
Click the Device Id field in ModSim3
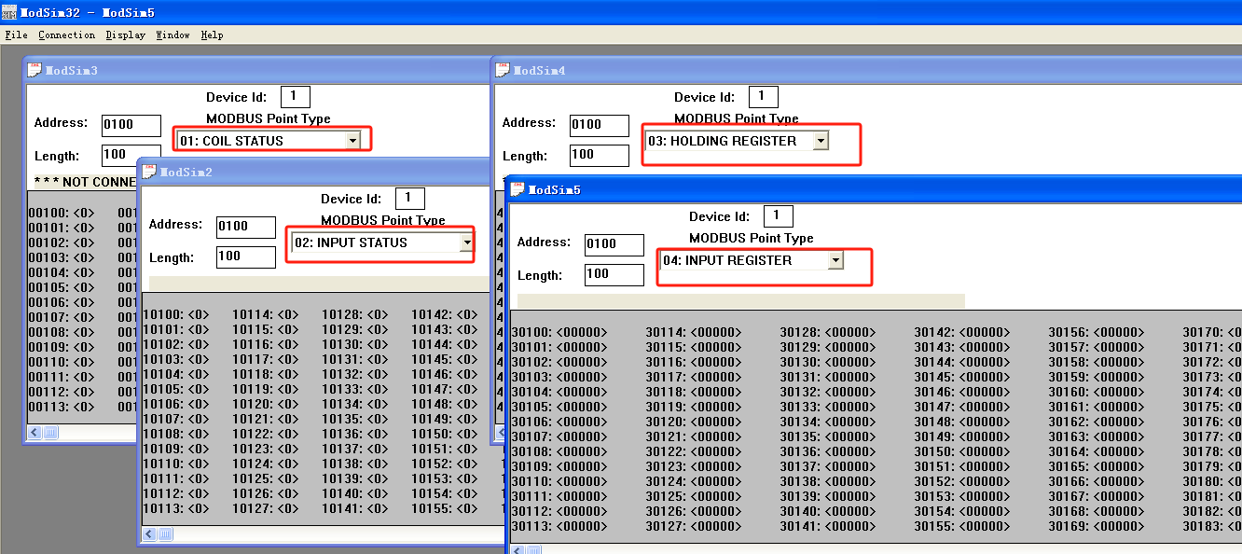[x=295, y=96]
